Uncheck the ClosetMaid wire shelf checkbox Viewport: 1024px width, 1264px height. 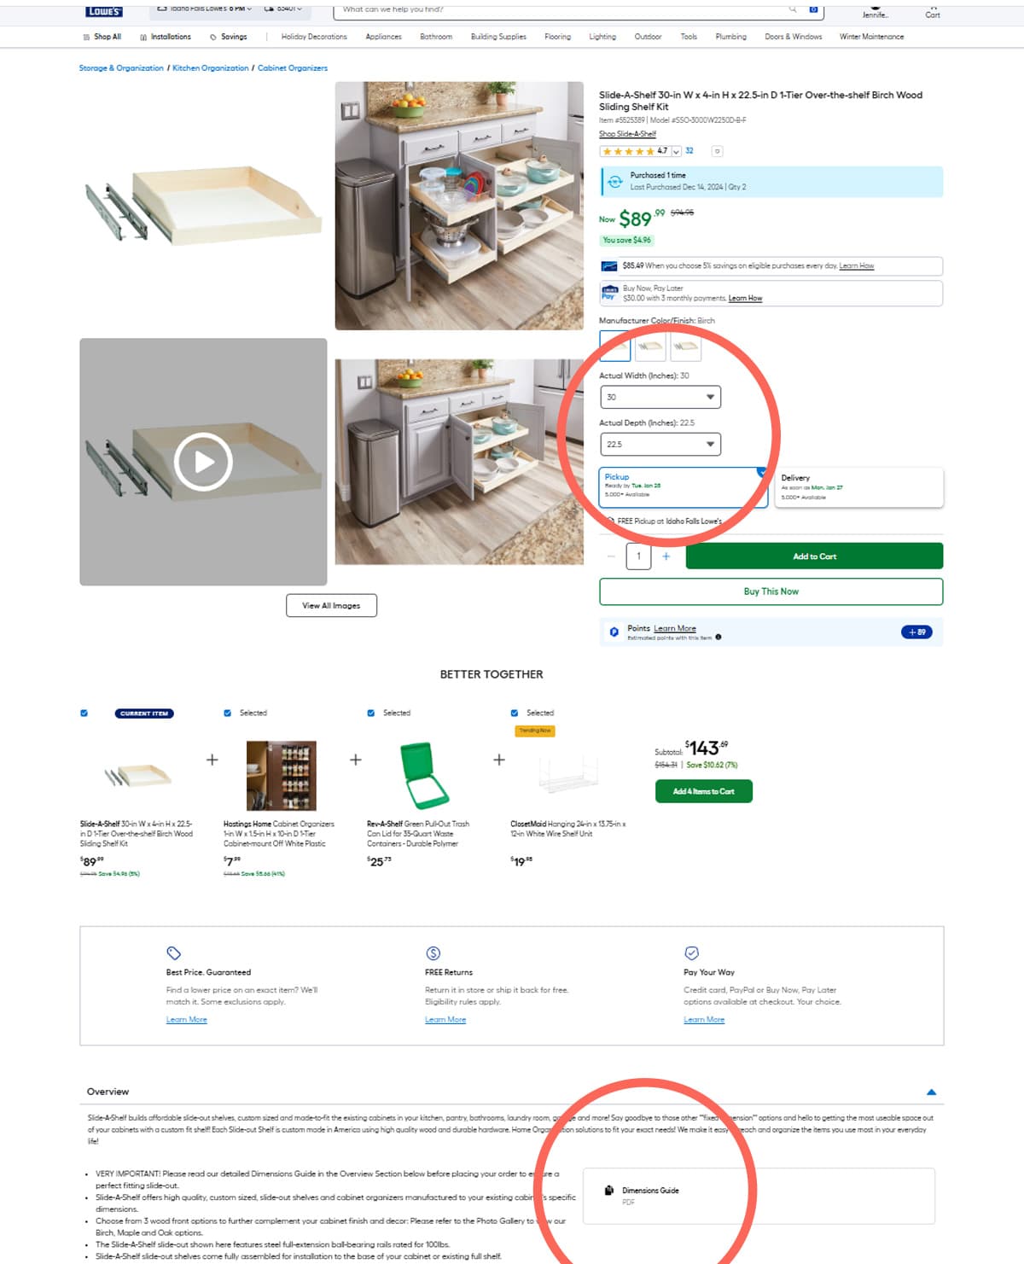coord(515,713)
